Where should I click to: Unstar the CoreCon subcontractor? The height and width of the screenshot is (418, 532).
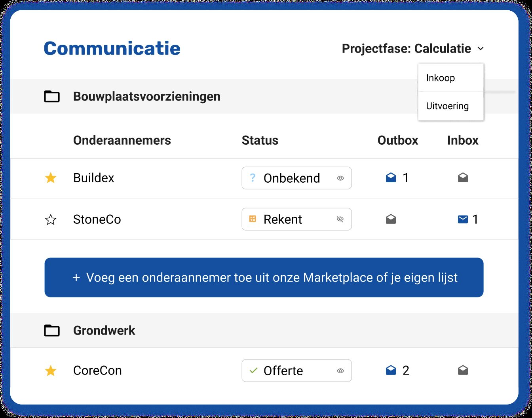(51, 371)
